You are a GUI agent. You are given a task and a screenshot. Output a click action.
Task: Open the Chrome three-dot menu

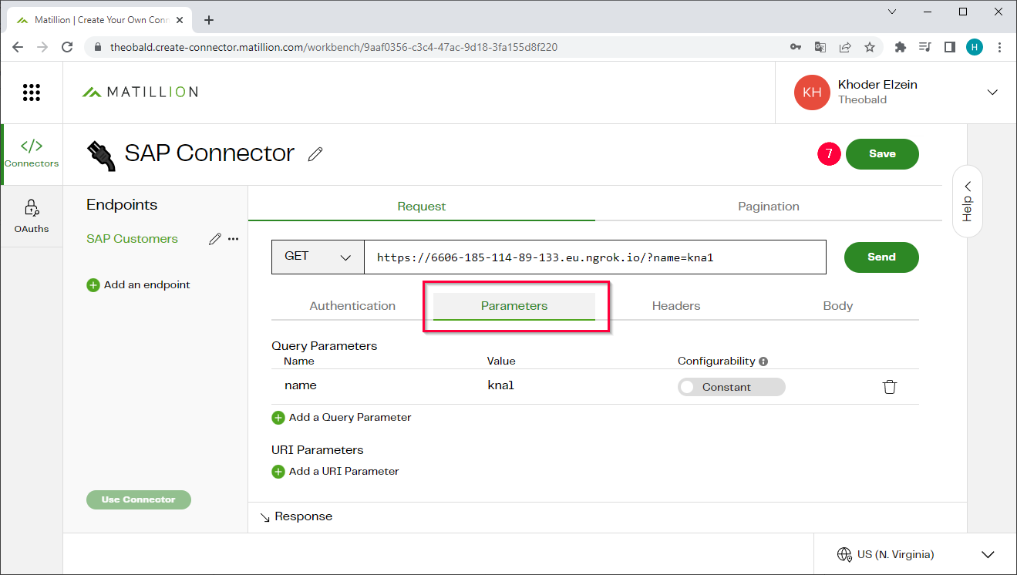coord(1000,47)
